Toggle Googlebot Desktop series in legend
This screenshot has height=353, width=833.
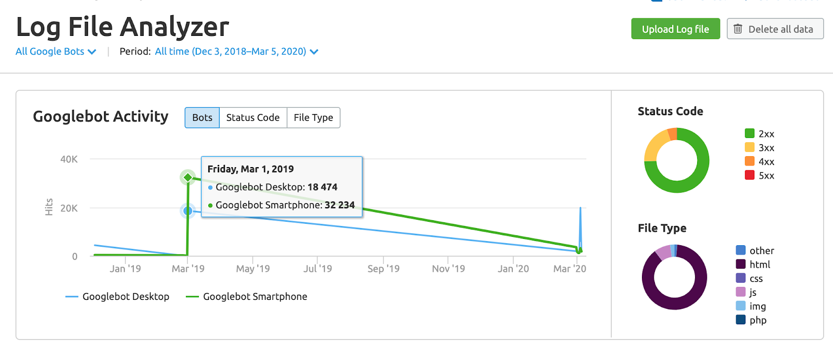pos(118,297)
